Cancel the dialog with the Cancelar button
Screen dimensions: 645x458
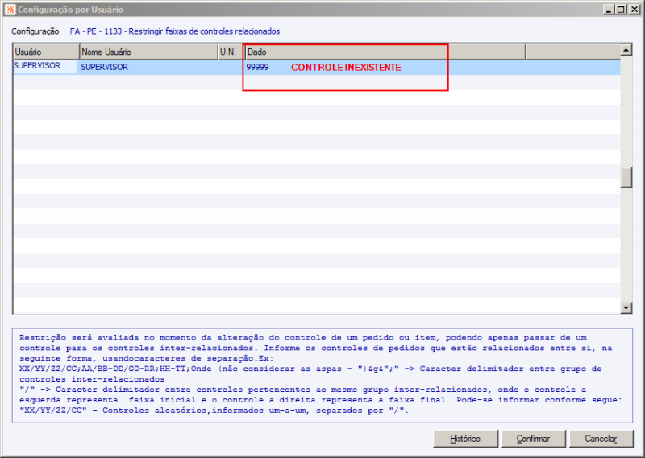point(601,439)
